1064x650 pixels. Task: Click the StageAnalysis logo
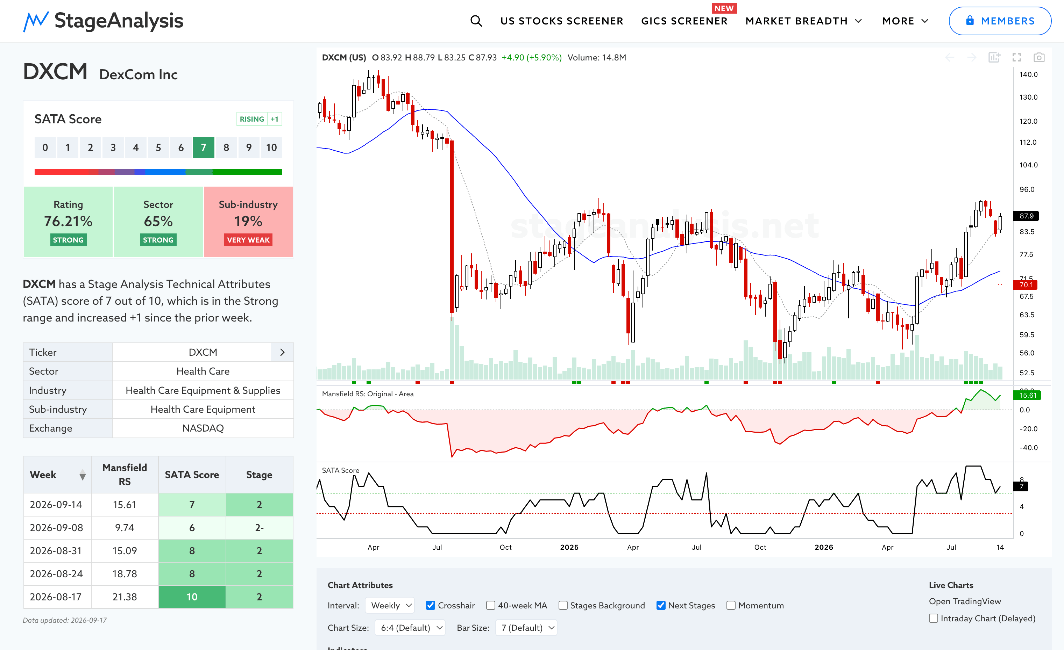point(103,21)
